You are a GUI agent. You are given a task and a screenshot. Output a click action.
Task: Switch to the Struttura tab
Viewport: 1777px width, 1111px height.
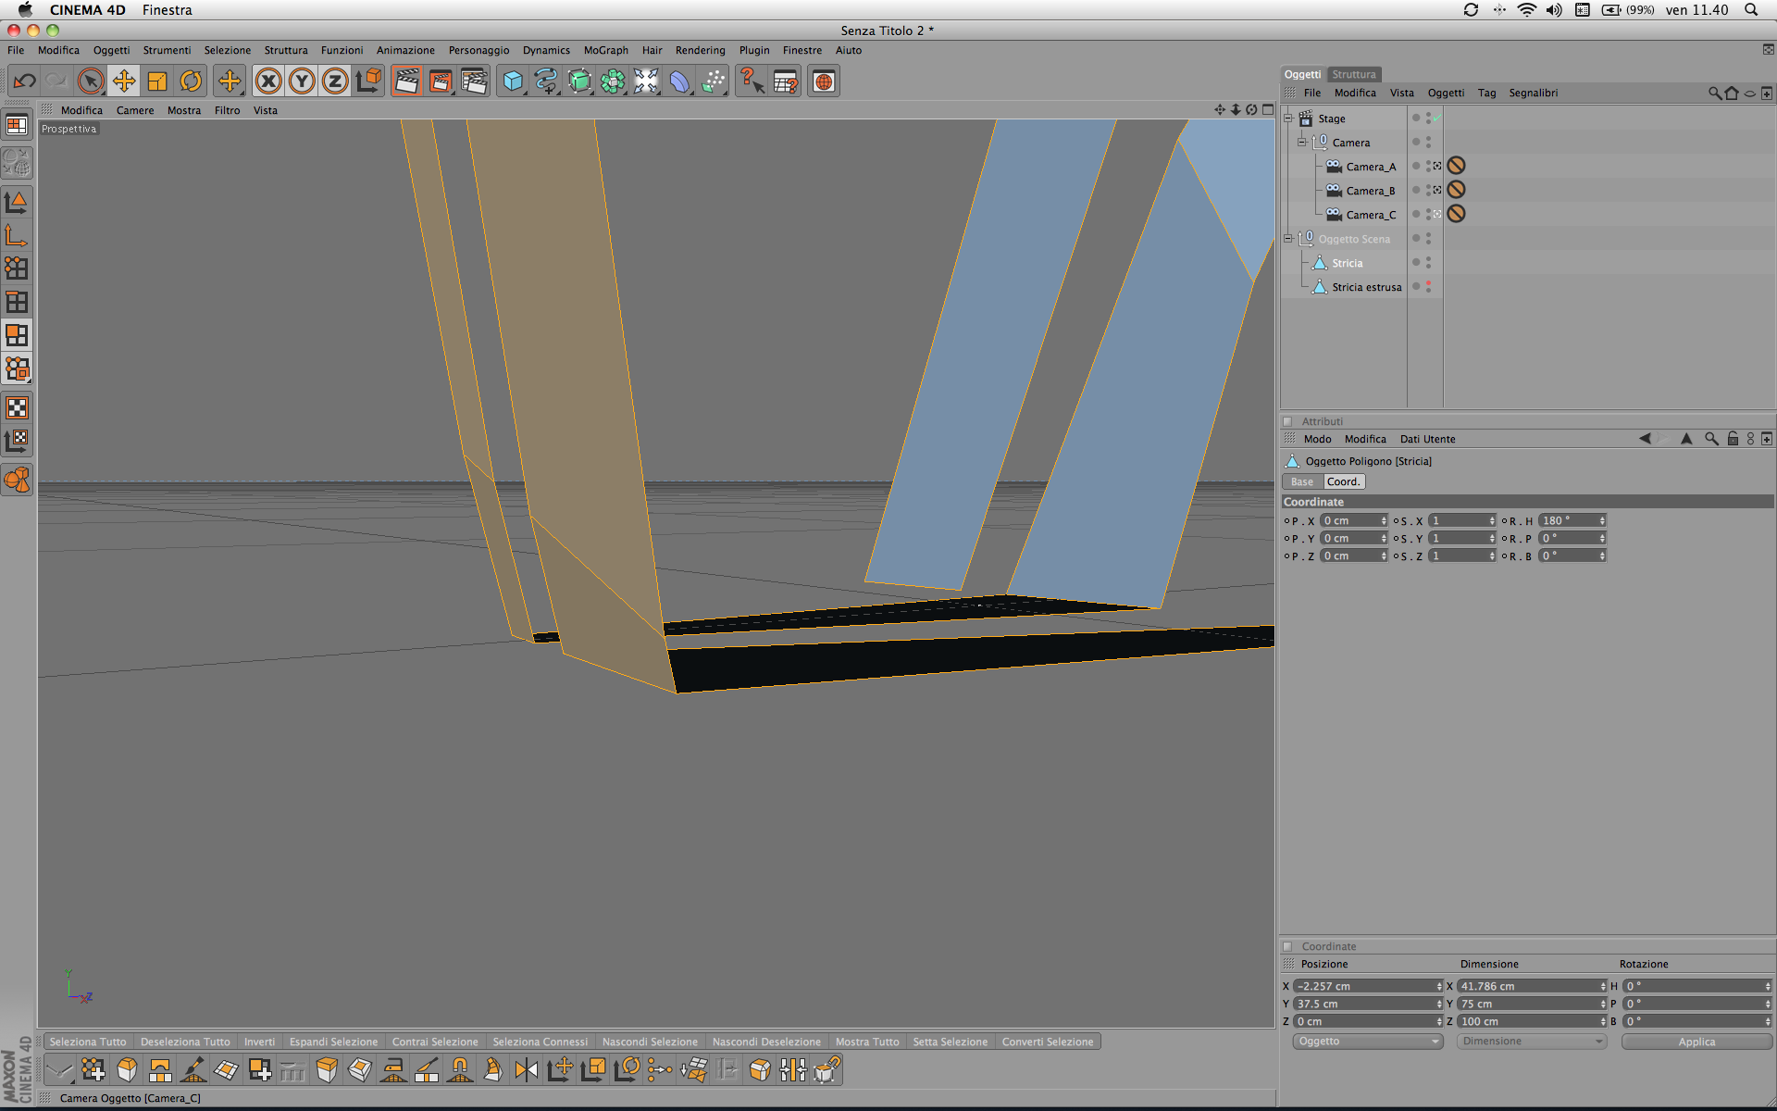[1353, 74]
